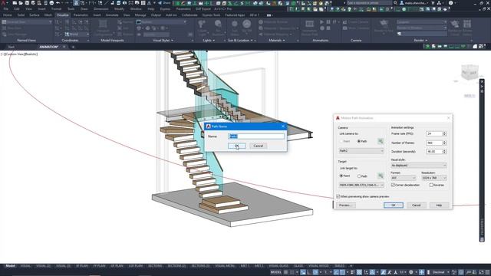Open the Resolution dropdown in animation dialog

pos(434,178)
